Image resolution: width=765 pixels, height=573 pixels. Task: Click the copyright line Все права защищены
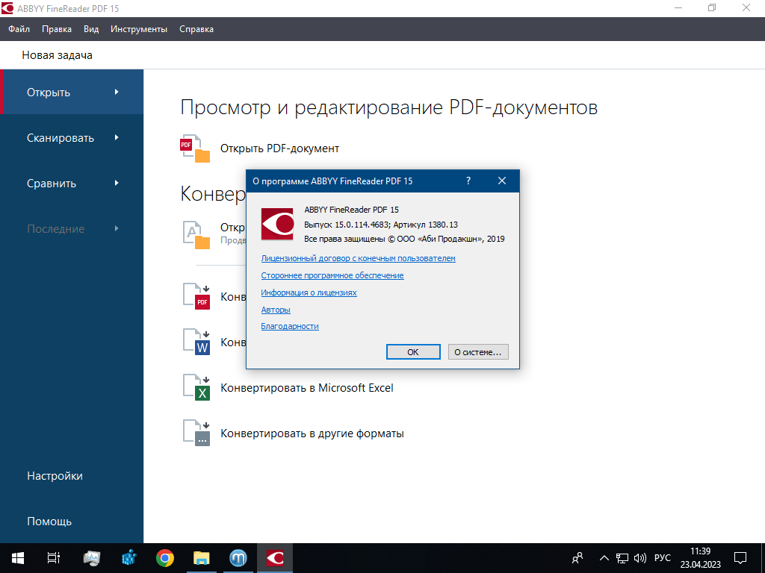point(404,239)
